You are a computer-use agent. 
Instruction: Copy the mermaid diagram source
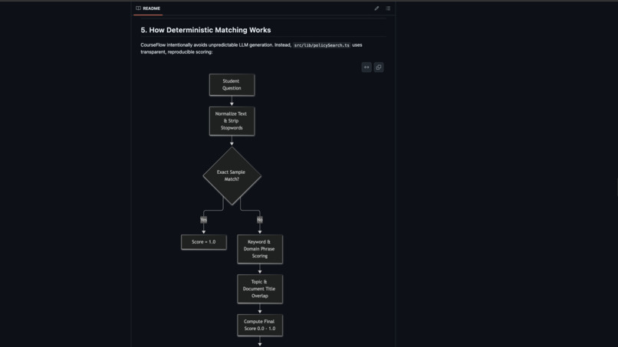pos(378,67)
